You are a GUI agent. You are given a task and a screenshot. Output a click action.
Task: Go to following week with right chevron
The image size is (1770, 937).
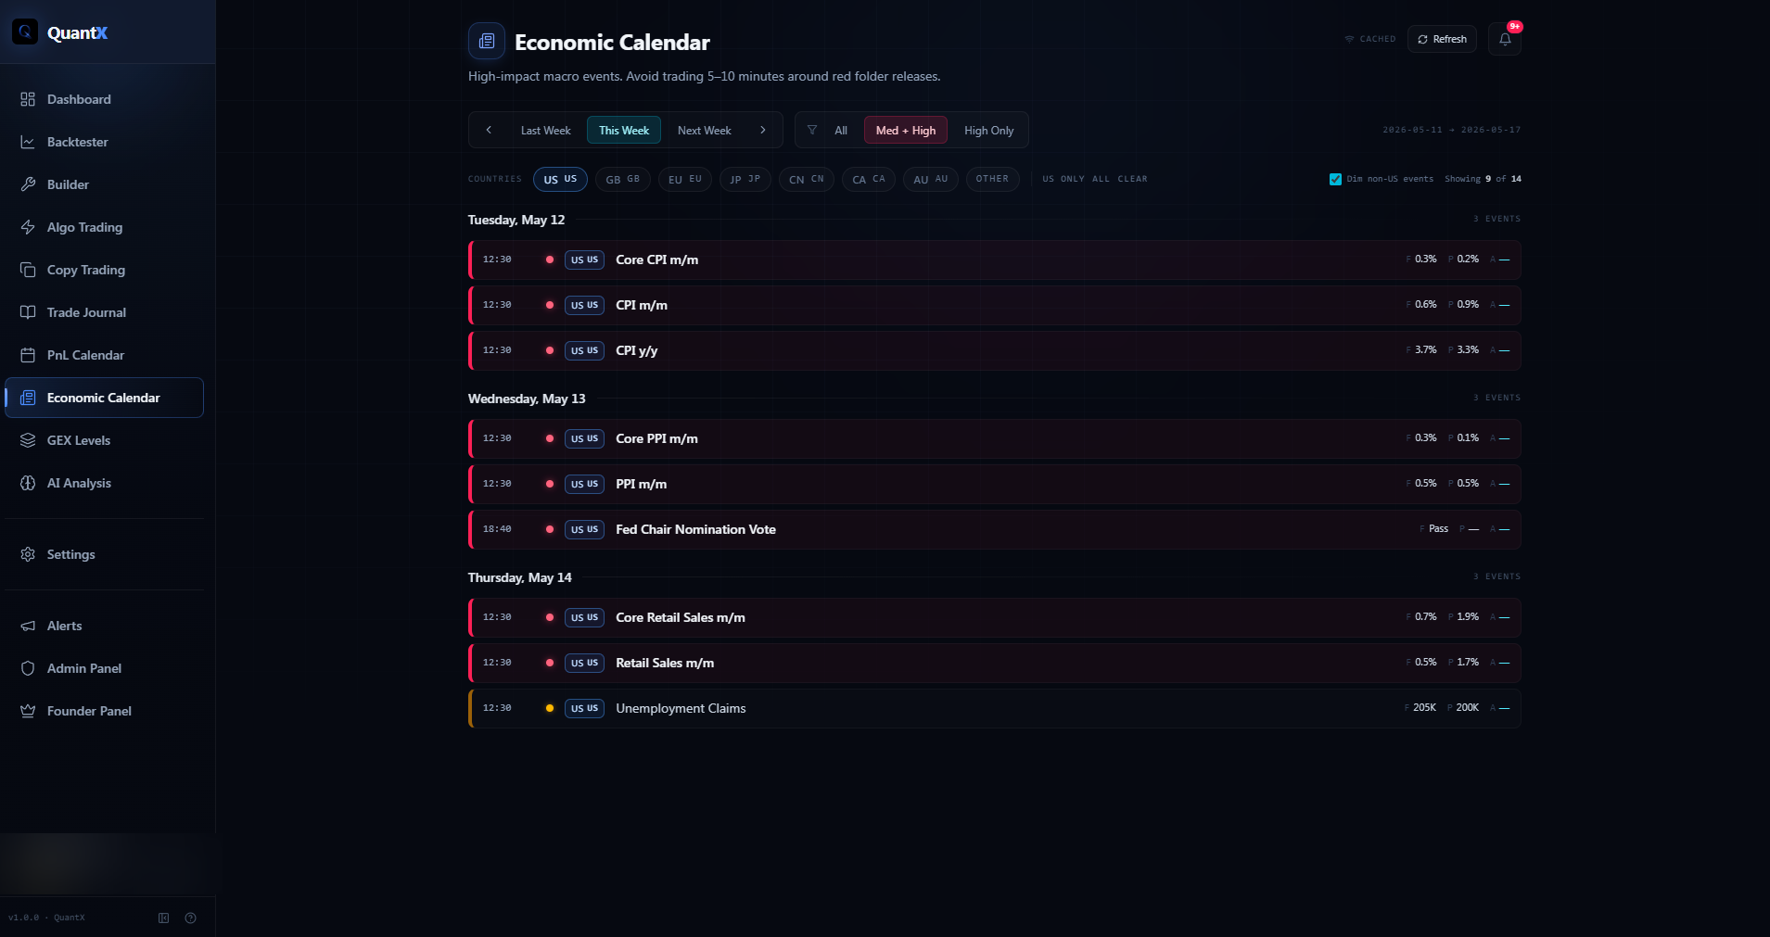click(x=763, y=130)
